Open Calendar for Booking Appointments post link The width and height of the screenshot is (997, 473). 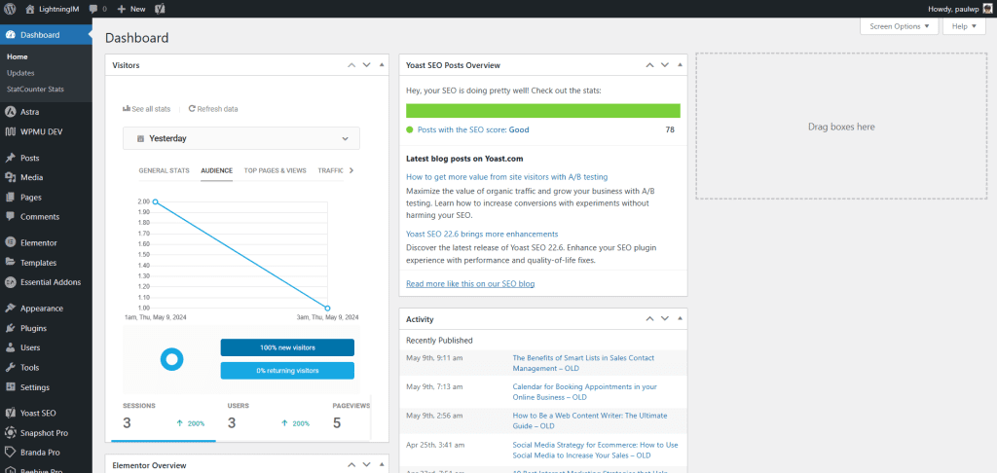(x=584, y=391)
